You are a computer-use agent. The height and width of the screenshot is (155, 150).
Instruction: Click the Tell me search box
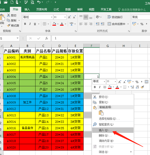133,10
